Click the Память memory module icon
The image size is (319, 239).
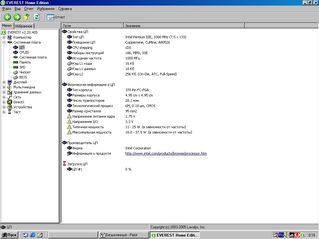click(x=16, y=62)
